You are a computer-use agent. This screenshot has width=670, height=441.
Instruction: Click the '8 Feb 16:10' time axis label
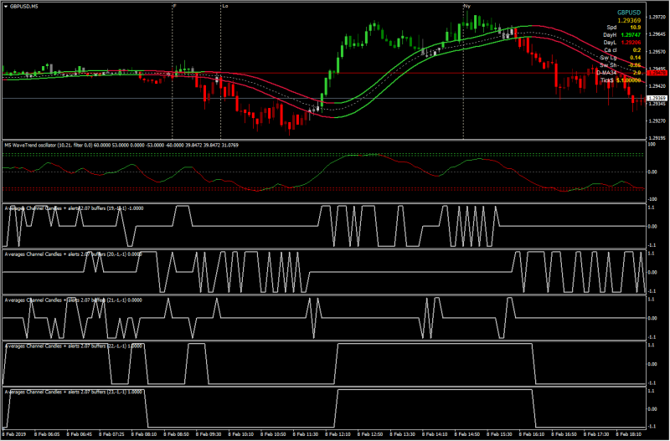pyautogui.click(x=532, y=434)
